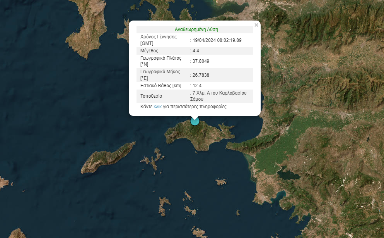Click the 'Χρόνος Γέννησης [GMT]' label
Image resolution: width=384 pixels, height=238 pixels.
coord(158,40)
